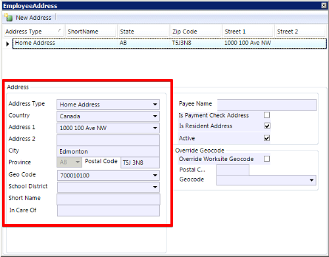Click the City field showing Edmonton

pos(108,151)
